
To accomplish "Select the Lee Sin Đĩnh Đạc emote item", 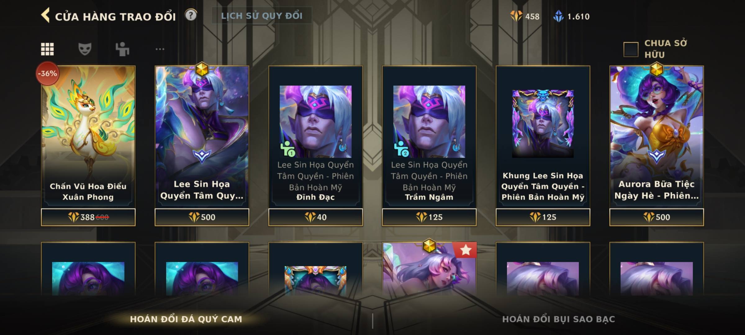I will pyautogui.click(x=315, y=136).
